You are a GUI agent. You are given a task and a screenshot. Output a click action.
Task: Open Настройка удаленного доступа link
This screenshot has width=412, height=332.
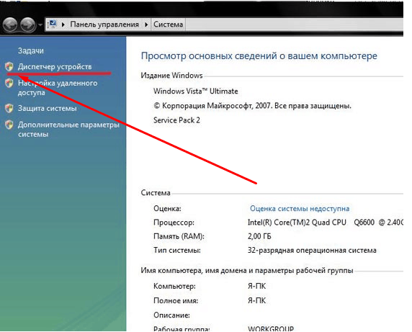(58, 88)
